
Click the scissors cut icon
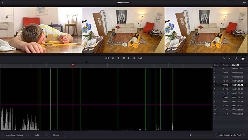coord(236,58)
